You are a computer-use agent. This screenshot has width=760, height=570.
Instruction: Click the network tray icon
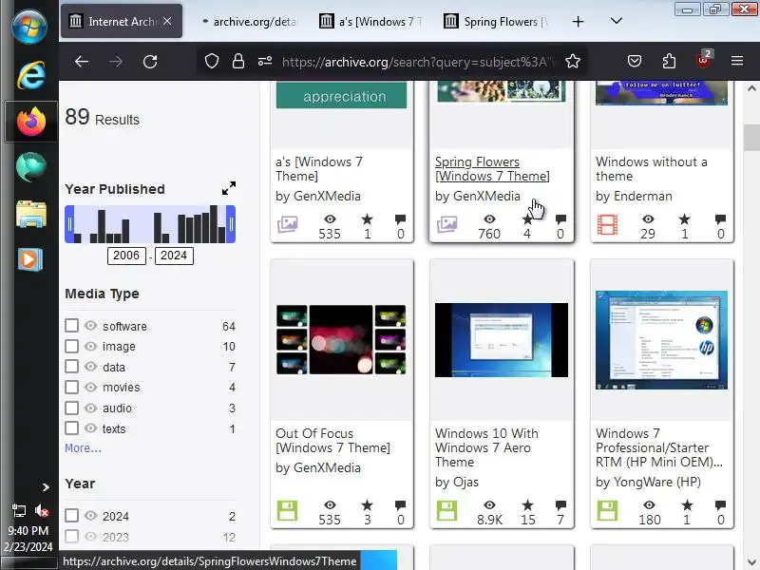(18, 510)
